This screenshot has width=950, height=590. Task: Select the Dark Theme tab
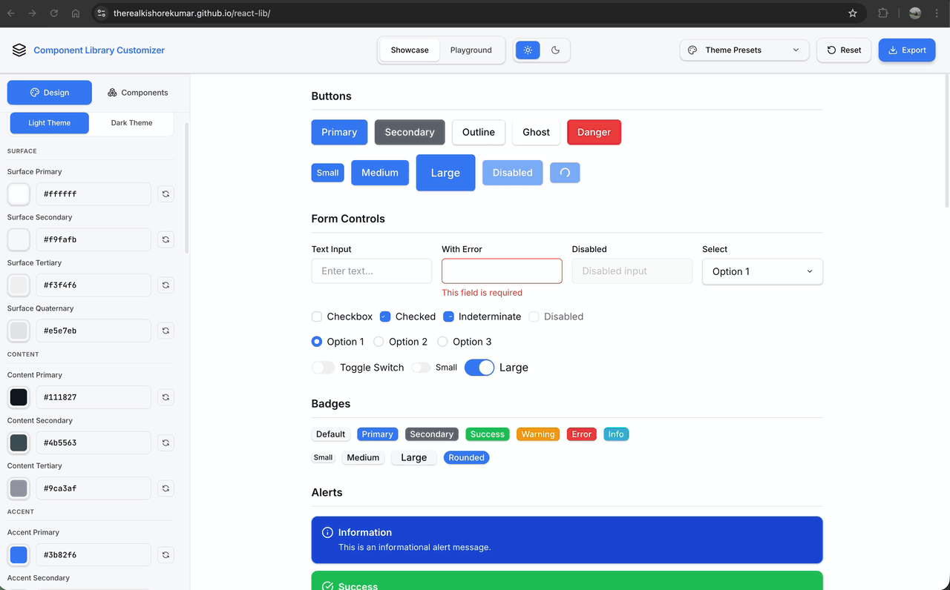coord(131,123)
